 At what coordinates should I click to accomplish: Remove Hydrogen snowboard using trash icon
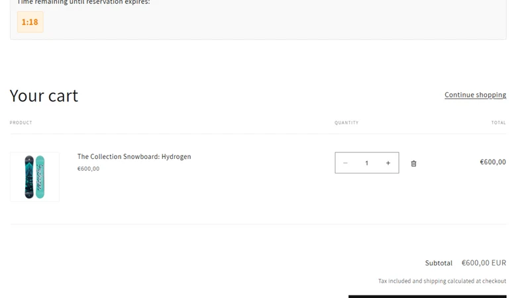tap(413, 164)
